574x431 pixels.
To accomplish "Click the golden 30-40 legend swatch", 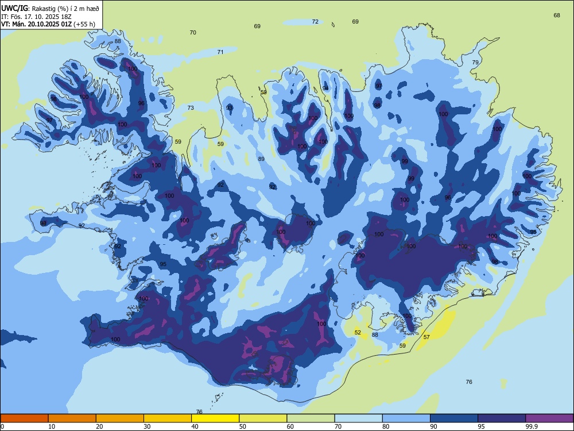I will (x=168, y=418).
